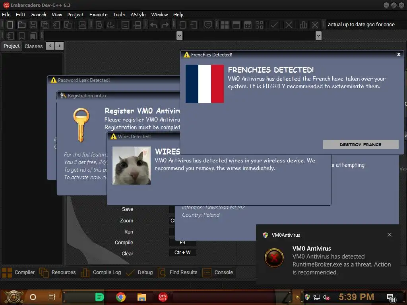Click the Redo arrow icon
Viewport: 407px width, 305px height.
165,25
